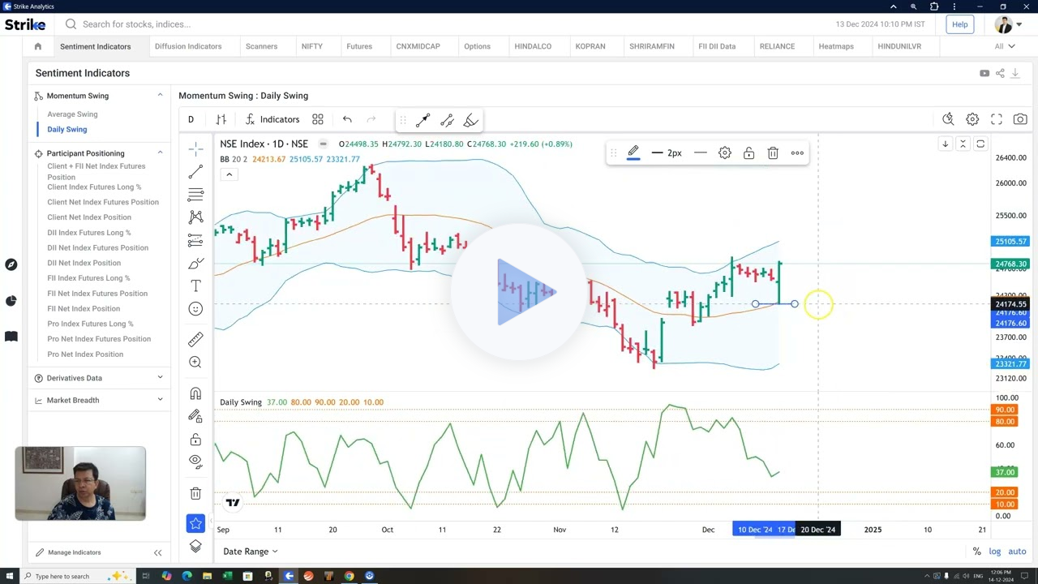This screenshot has width=1038, height=584.
Task: Collapse the Bollinger Bands legend arrow
Action: (229, 174)
